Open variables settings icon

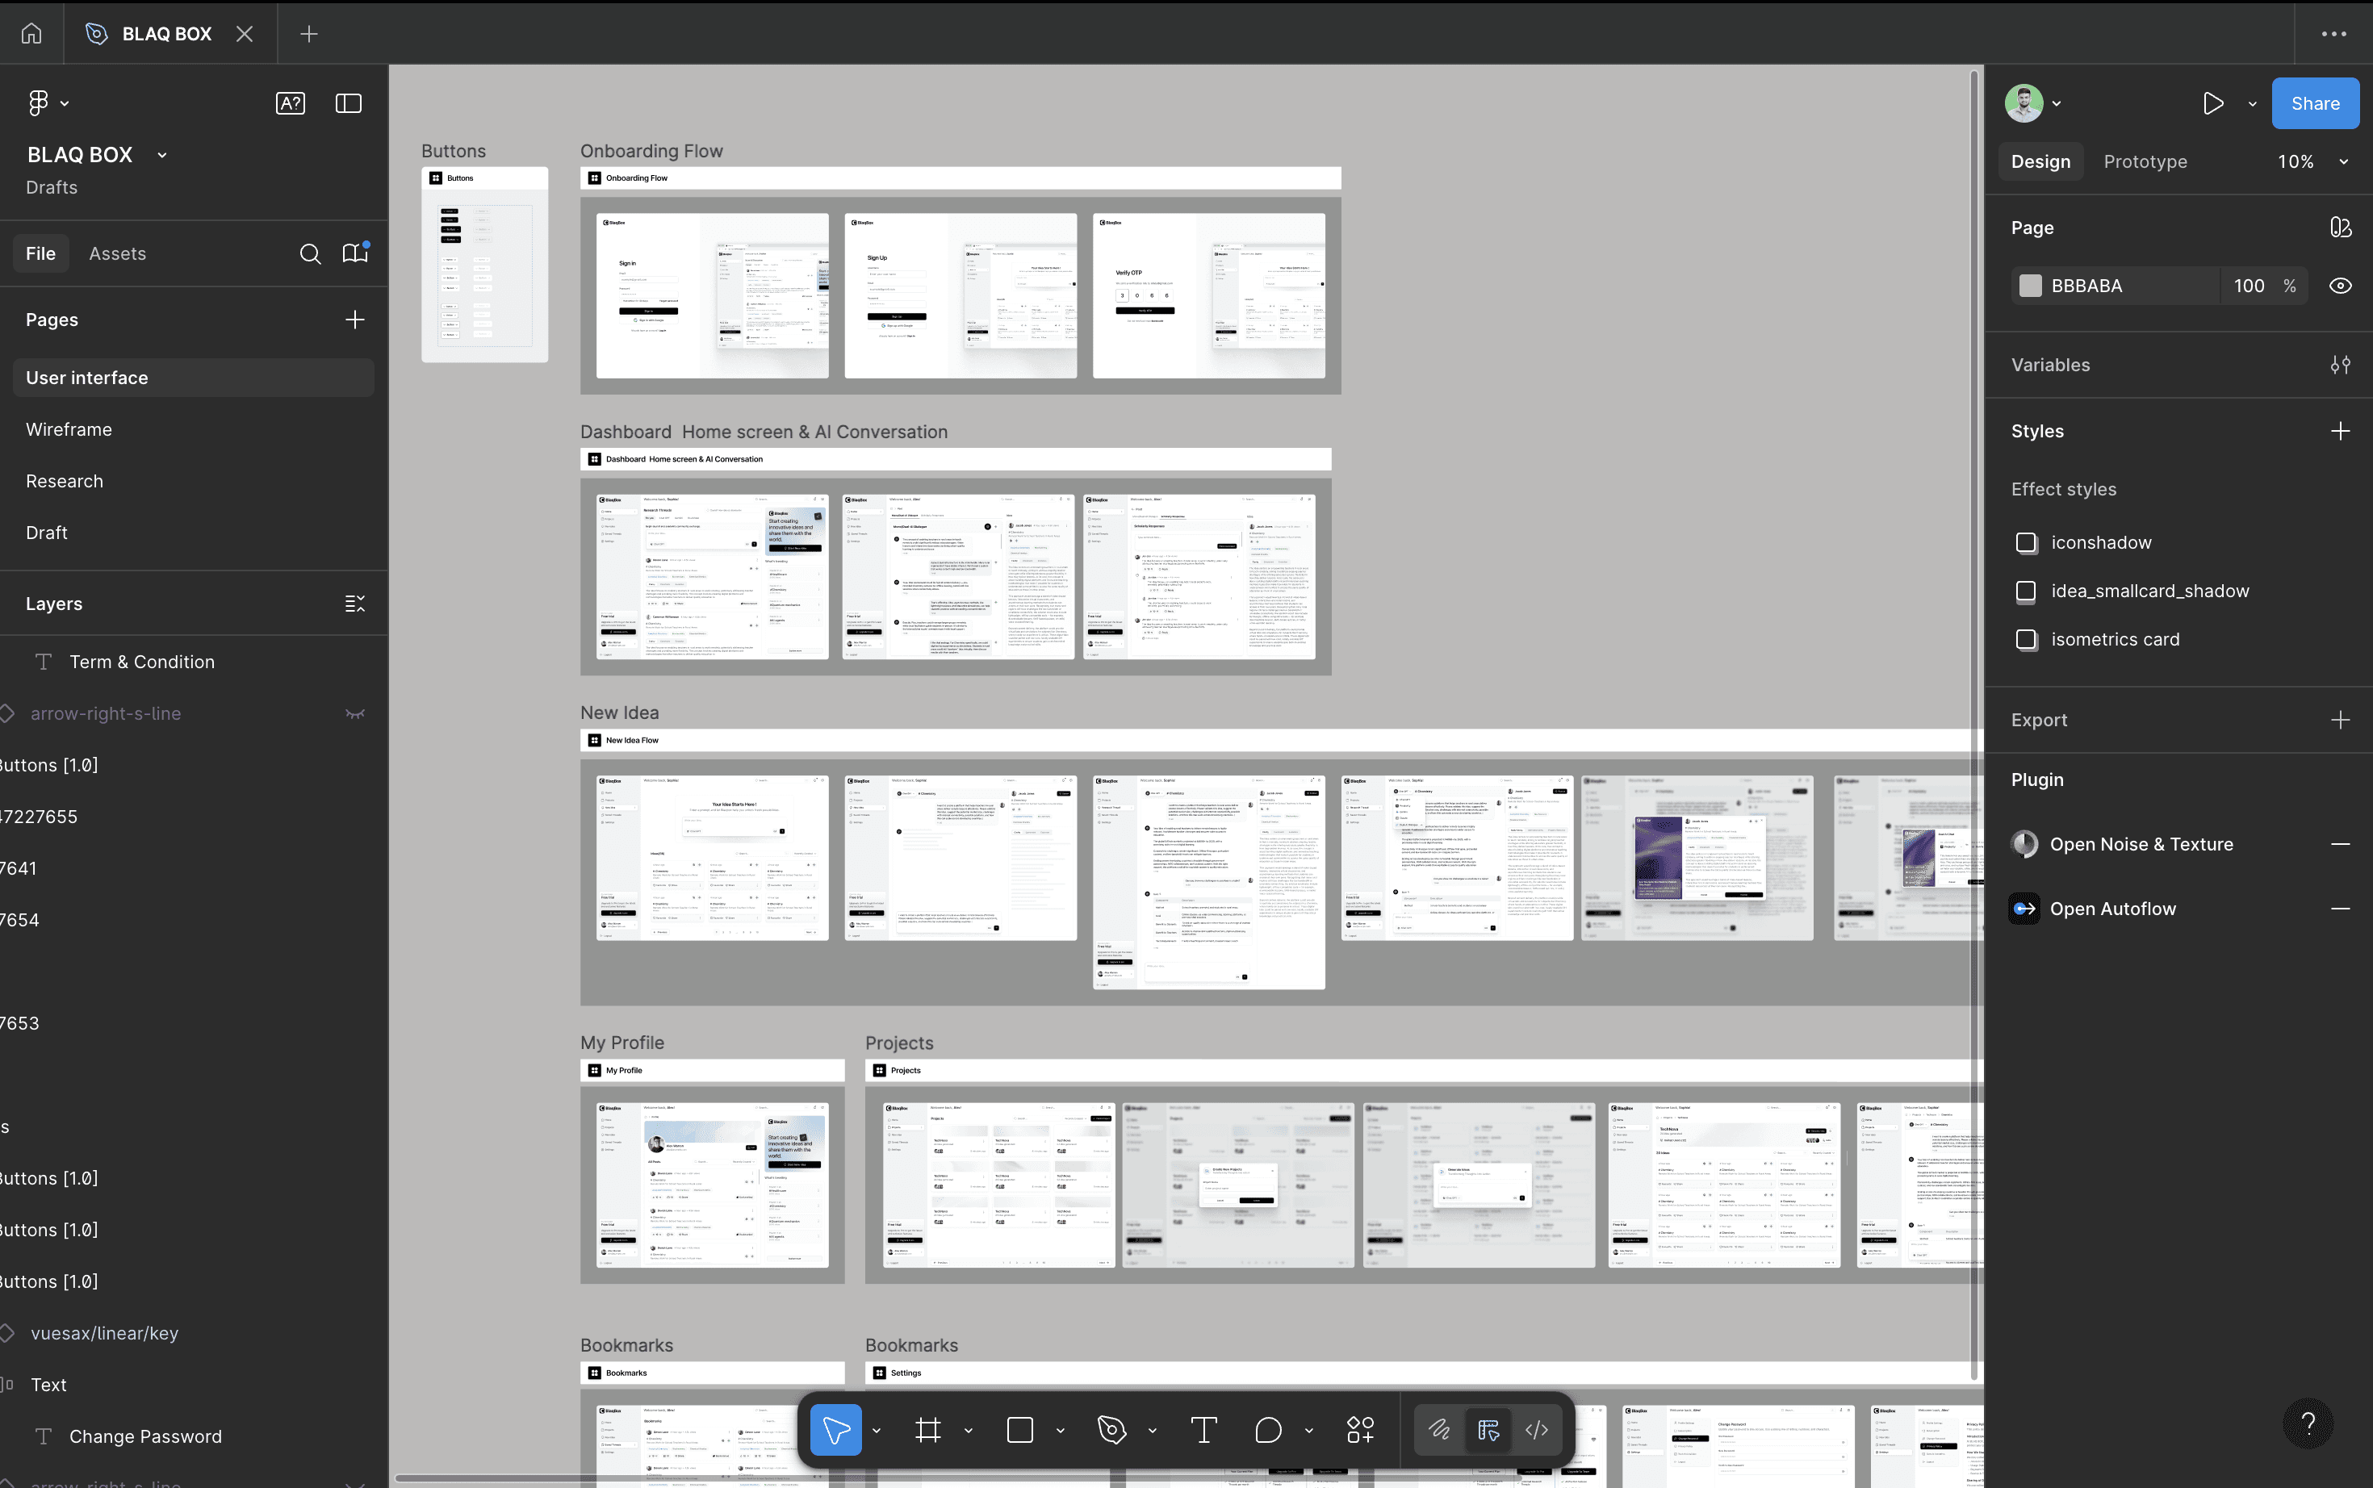pos(2340,365)
